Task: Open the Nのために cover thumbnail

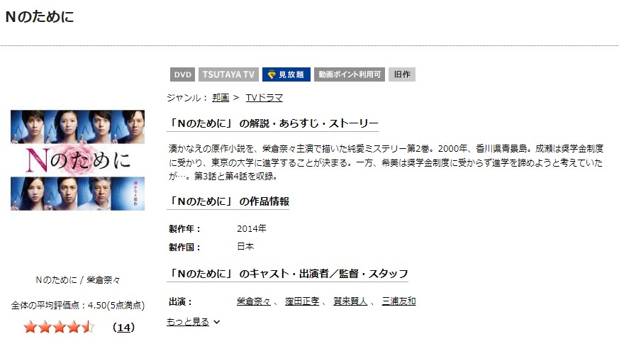Action: (77, 160)
